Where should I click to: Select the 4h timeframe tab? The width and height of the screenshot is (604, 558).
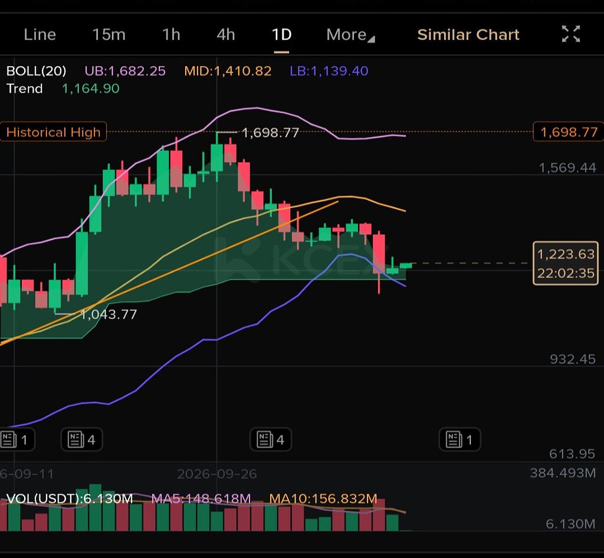tap(226, 35)
